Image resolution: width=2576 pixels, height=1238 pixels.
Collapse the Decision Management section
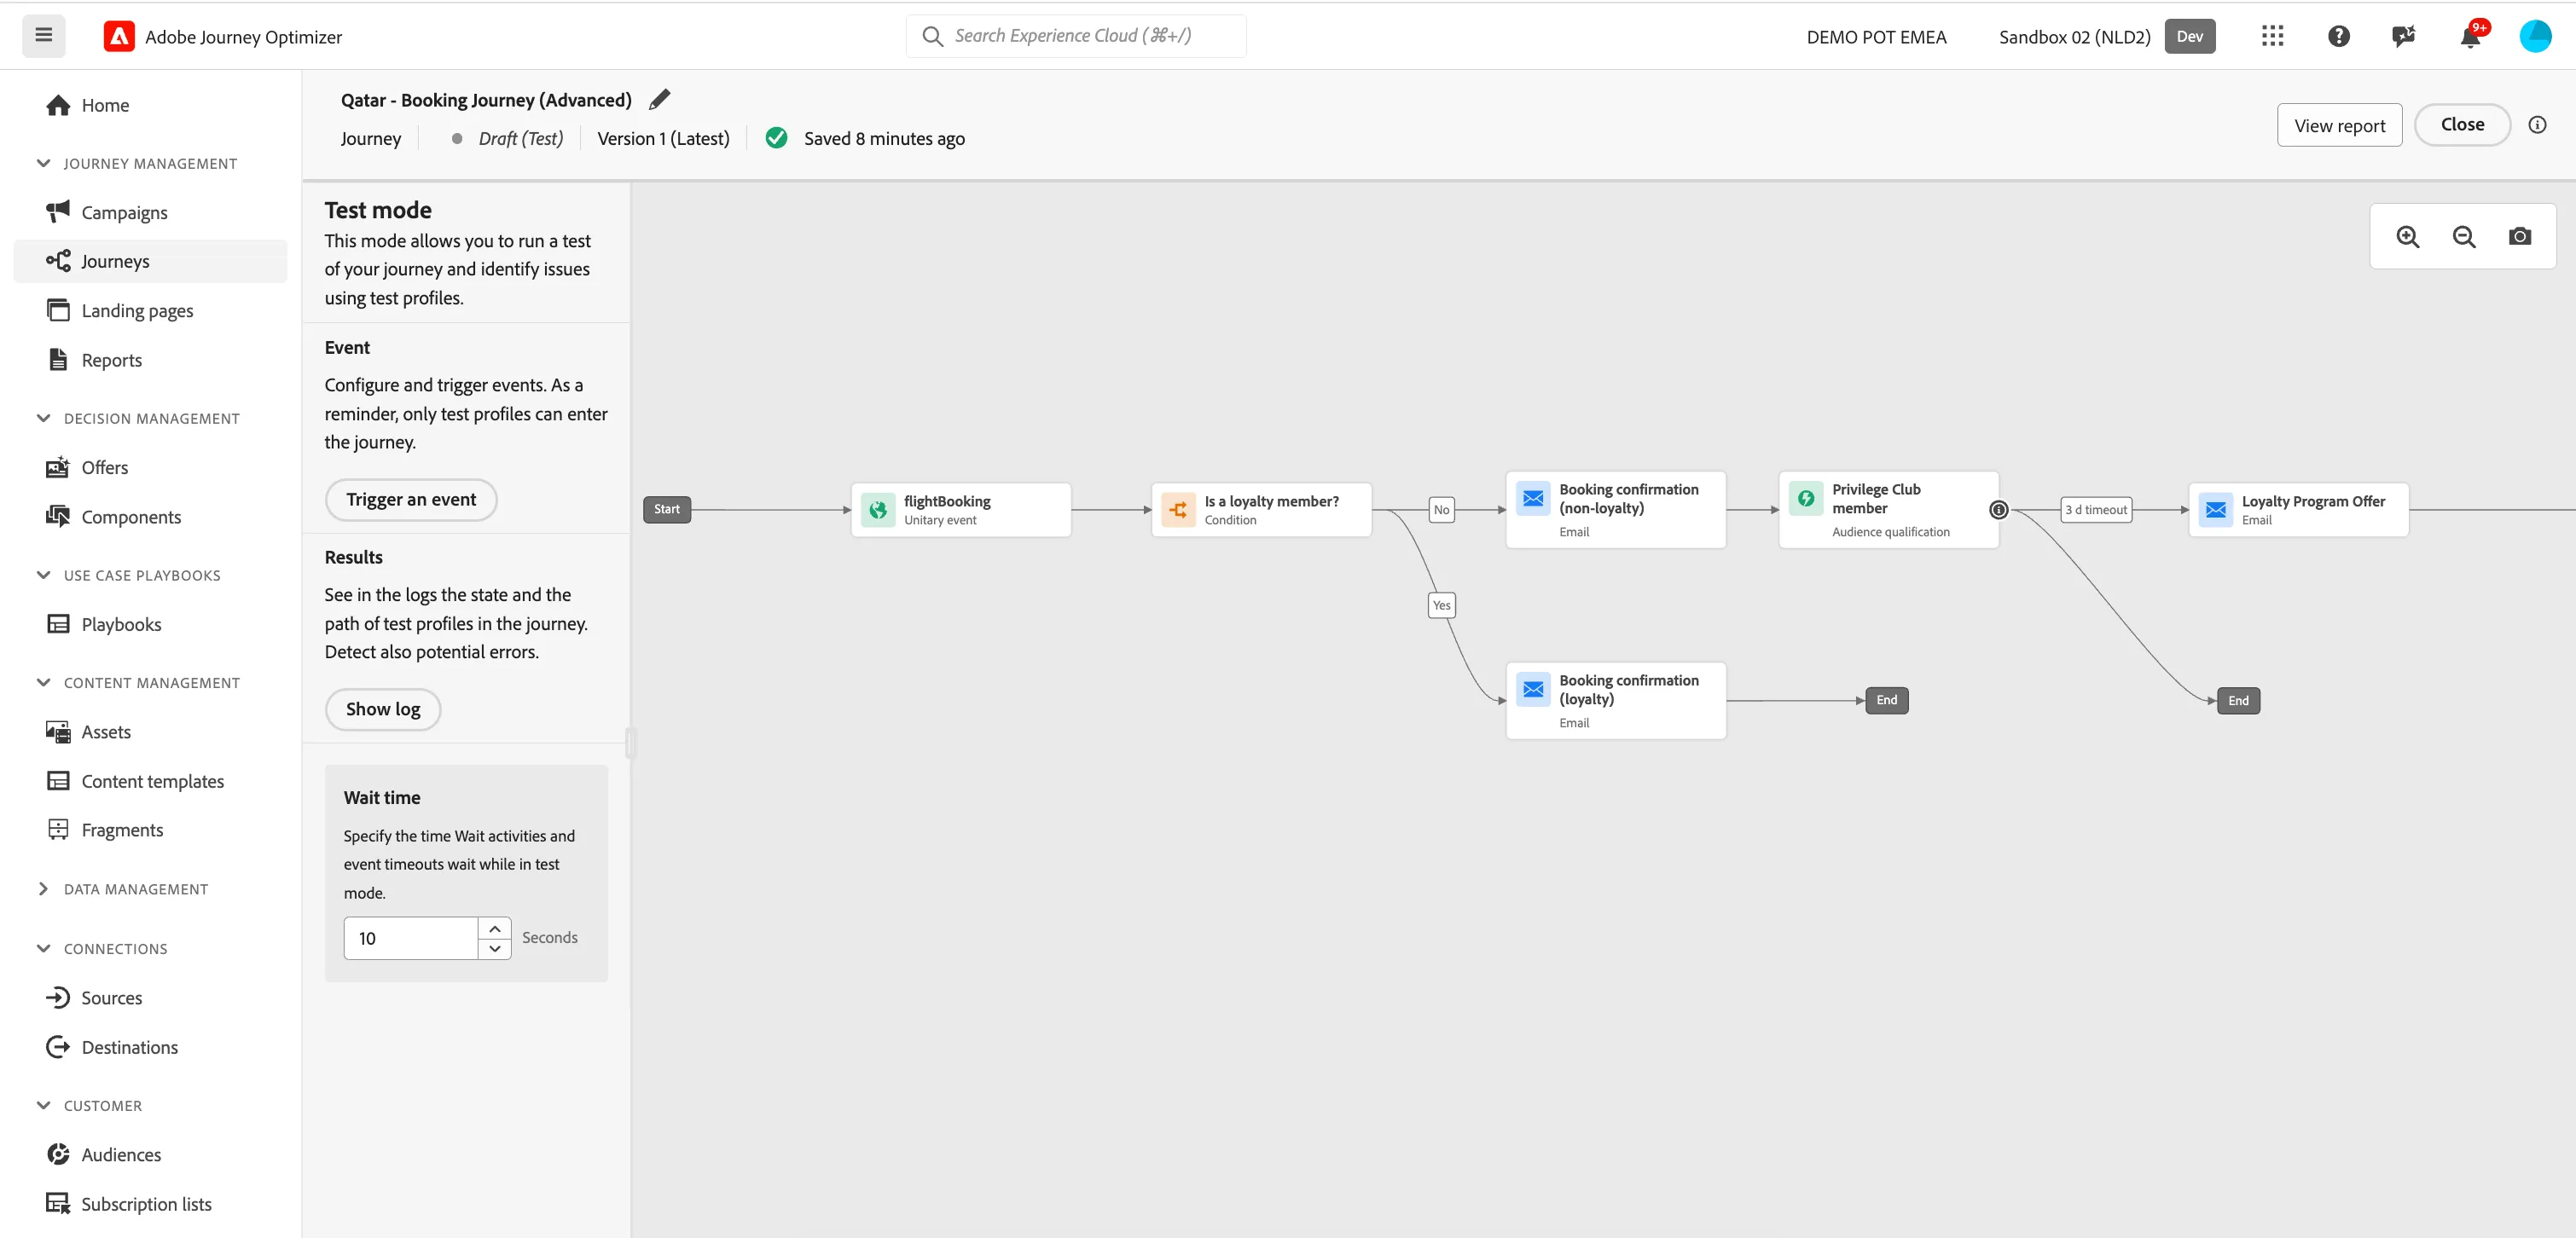click(43, 418)
